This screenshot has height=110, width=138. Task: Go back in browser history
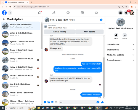tap(2, 7)
